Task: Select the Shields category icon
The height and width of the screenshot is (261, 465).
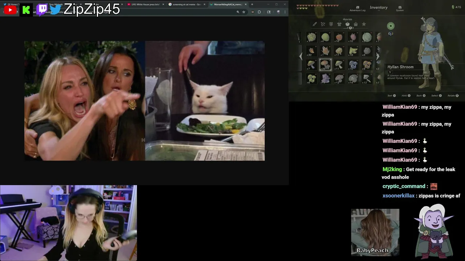Action: tap(331, 24)
